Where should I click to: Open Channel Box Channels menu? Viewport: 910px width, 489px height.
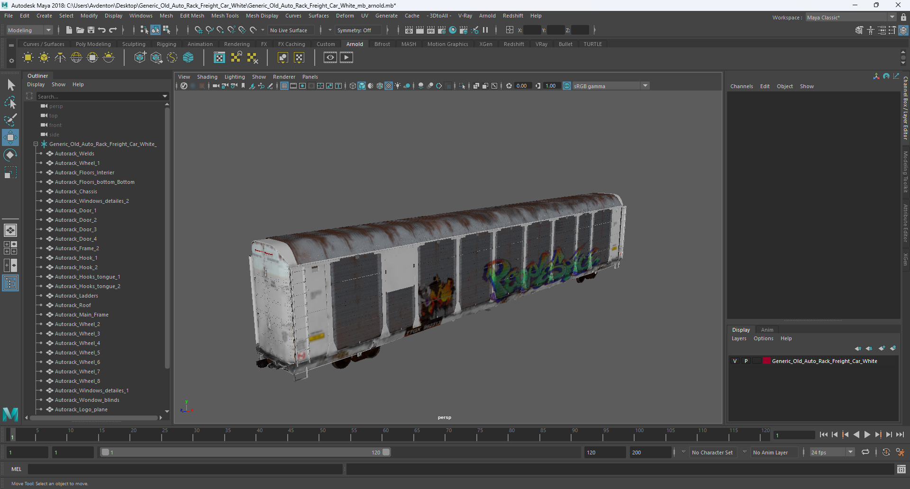pyautogui.click(x=741, y=86)
